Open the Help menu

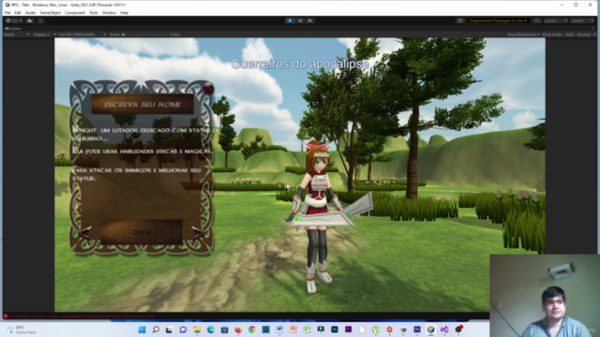(x=124, y=12)
